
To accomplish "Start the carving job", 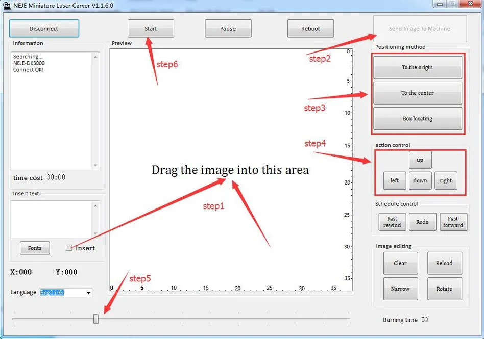I will (x=151, y=29).
